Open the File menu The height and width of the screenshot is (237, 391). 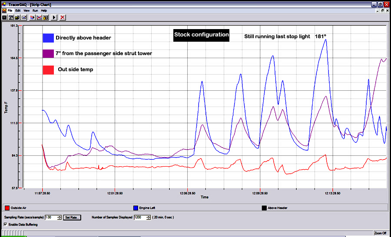(10, 10)
